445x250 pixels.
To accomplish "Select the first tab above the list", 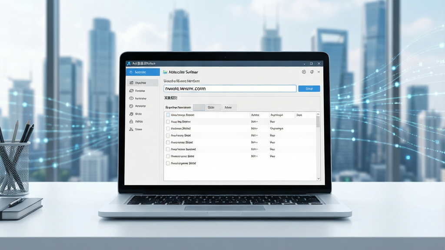I will pyautogui.click(x=178, y=108).
